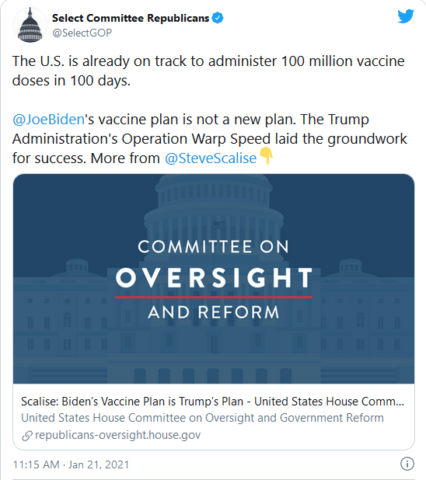
Task: Click Select Committee Republicans account name
Action: 131,18
